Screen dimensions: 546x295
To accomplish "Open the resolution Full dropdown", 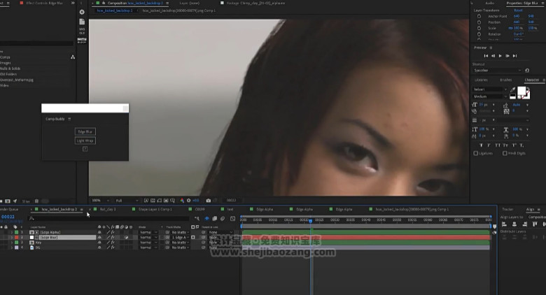I will click(127, 201).
